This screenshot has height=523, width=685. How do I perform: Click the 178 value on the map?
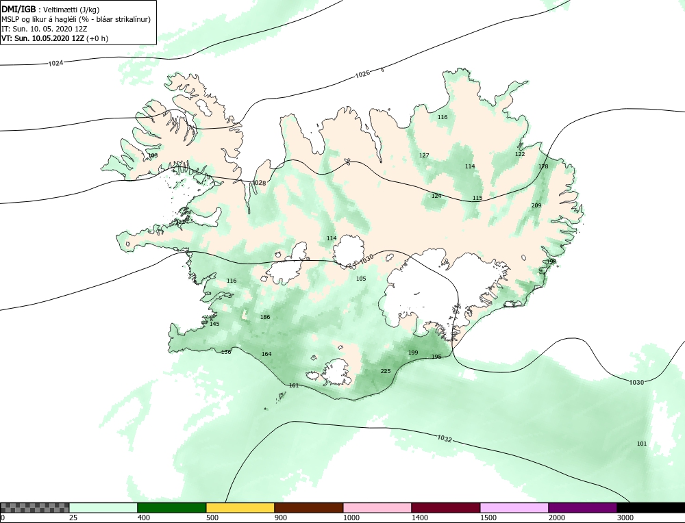click(x=543, y=166)
